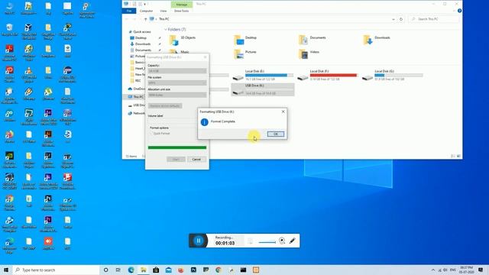Click File Explorer icon on taskbar
The width and height of the screenshot is (489, 275).
tap(144, 270)
